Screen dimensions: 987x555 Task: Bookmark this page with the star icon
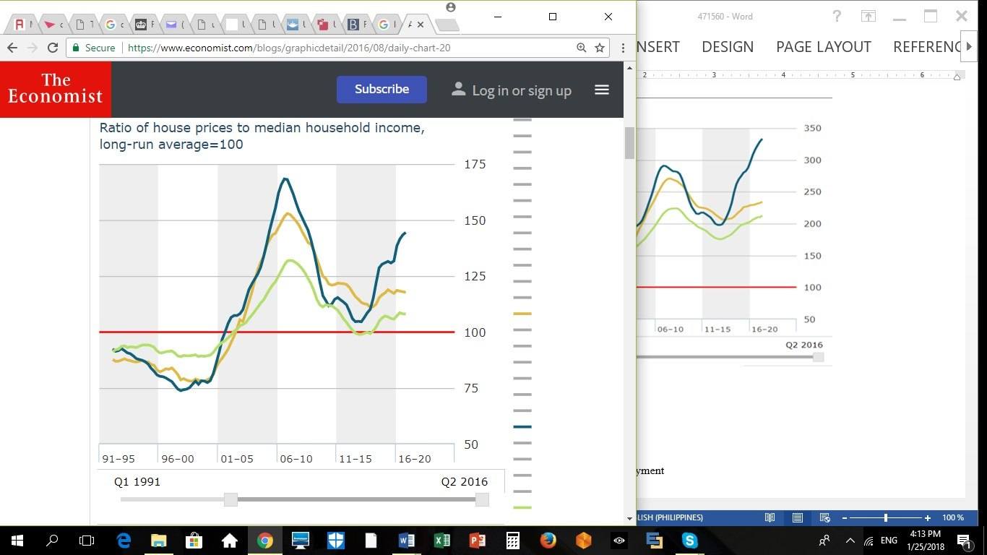click(x=599, y=48)
